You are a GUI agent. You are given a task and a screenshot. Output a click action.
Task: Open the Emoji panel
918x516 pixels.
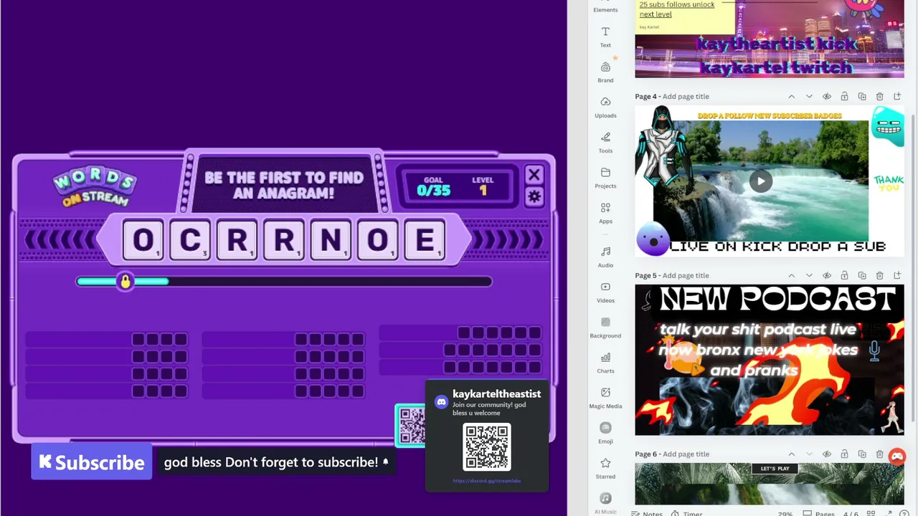[605, 433]
